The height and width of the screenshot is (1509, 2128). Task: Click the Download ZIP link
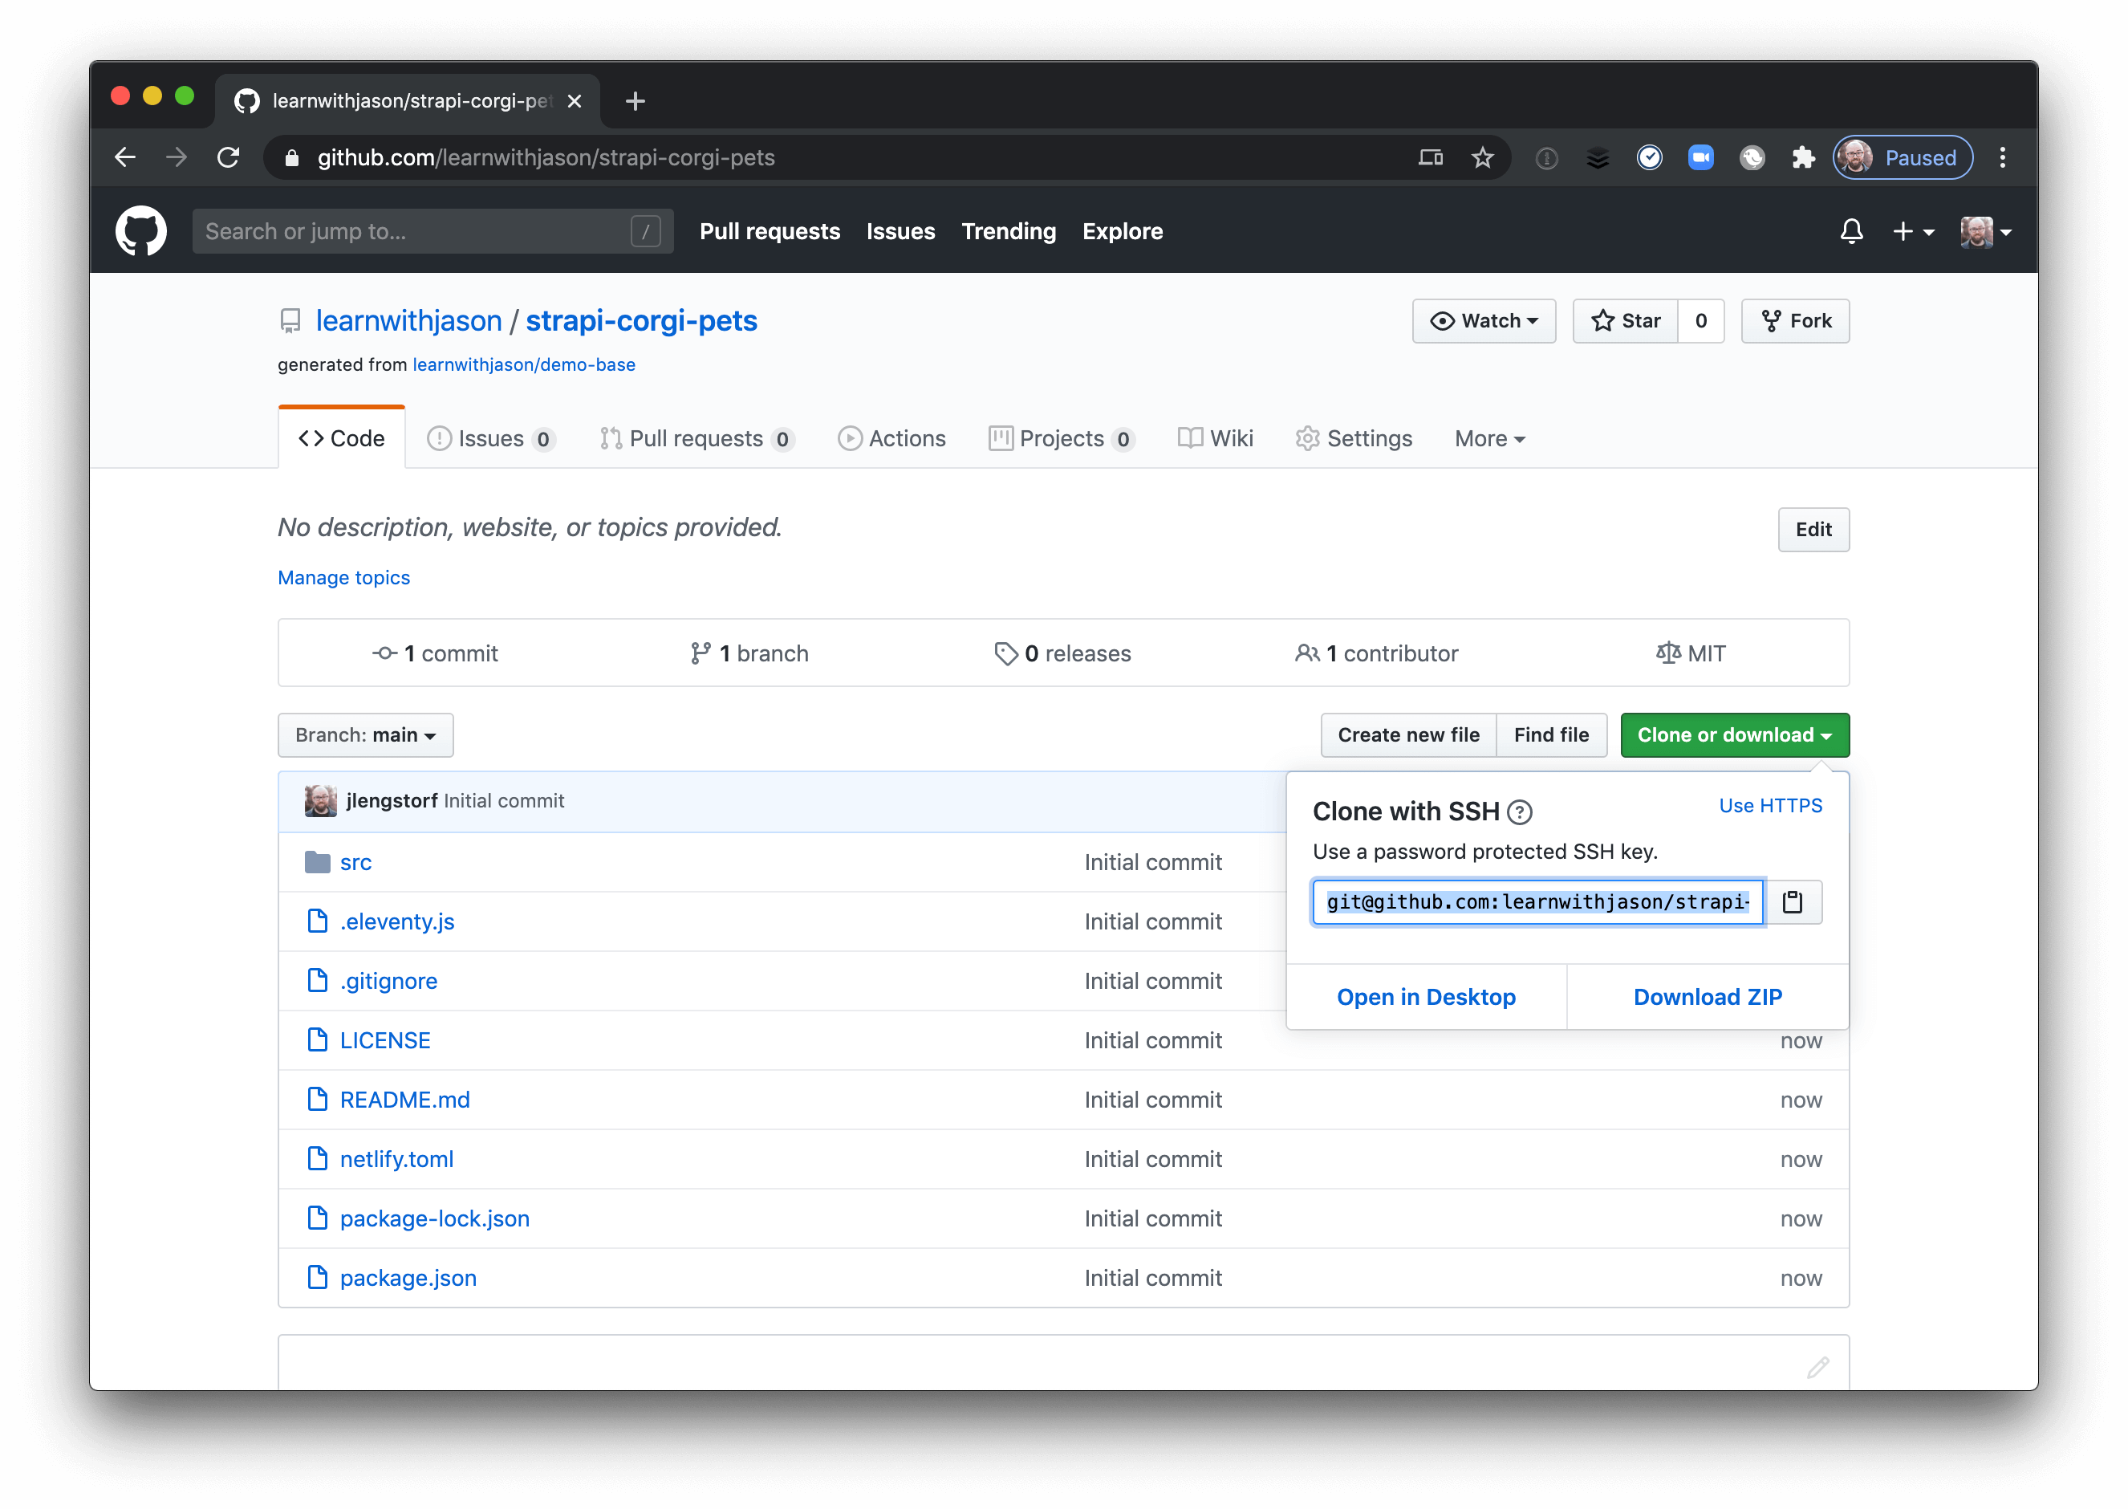click(1708, 996)
